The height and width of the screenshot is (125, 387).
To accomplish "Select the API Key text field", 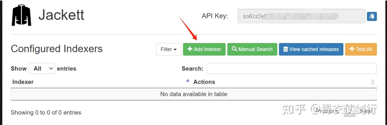I will point(301,16).
